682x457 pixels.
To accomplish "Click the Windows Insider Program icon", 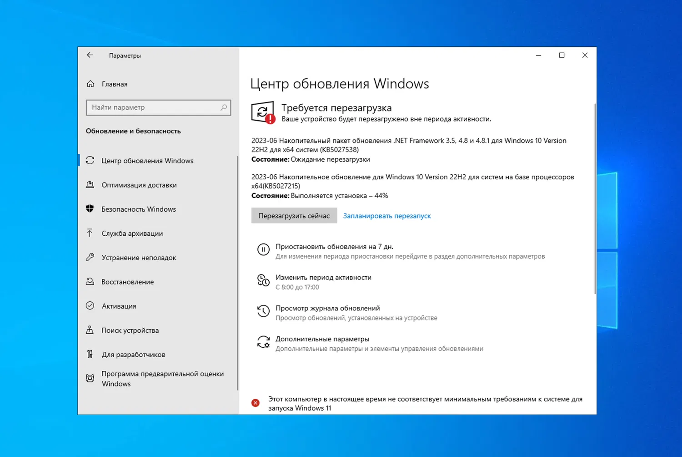I will 90,378.
